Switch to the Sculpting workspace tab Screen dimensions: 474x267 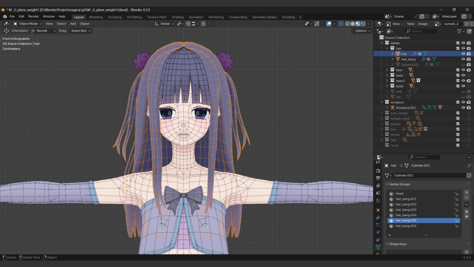tap(114, 17)
